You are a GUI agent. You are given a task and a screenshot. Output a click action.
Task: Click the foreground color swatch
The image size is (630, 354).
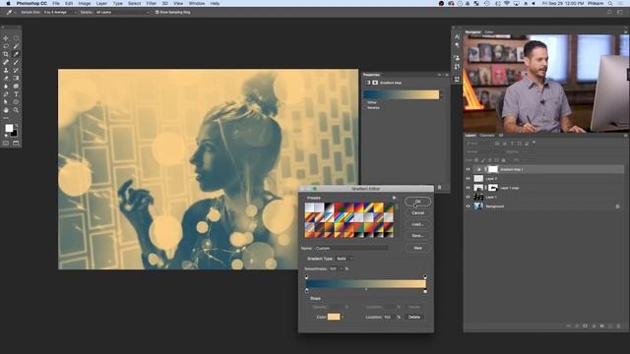(x=9, y=128)
